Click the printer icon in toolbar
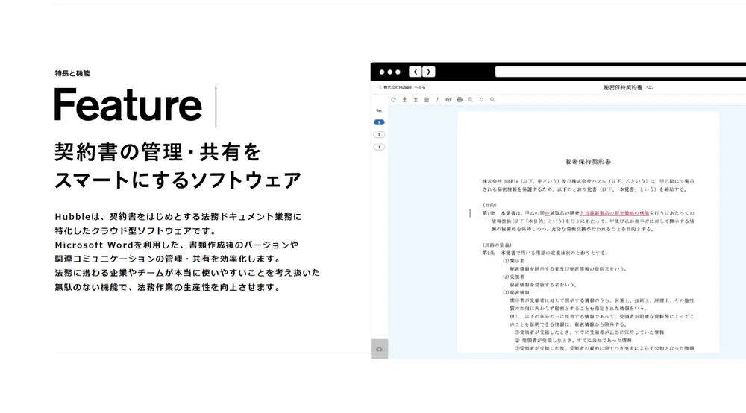The height and width of the screenshot is (413, 746). 460,100
